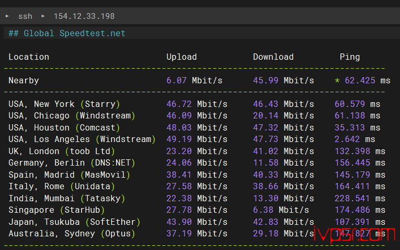The height and width of the screenshot is (250, 400).
Task: Click the Ping column header
Action: pos(350,57)
